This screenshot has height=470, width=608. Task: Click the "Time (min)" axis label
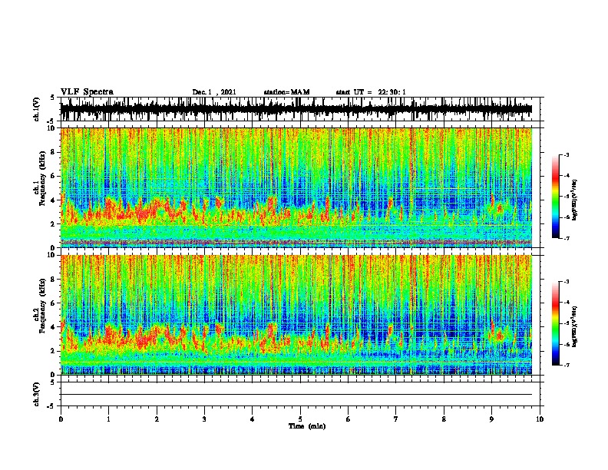[307, 426]
